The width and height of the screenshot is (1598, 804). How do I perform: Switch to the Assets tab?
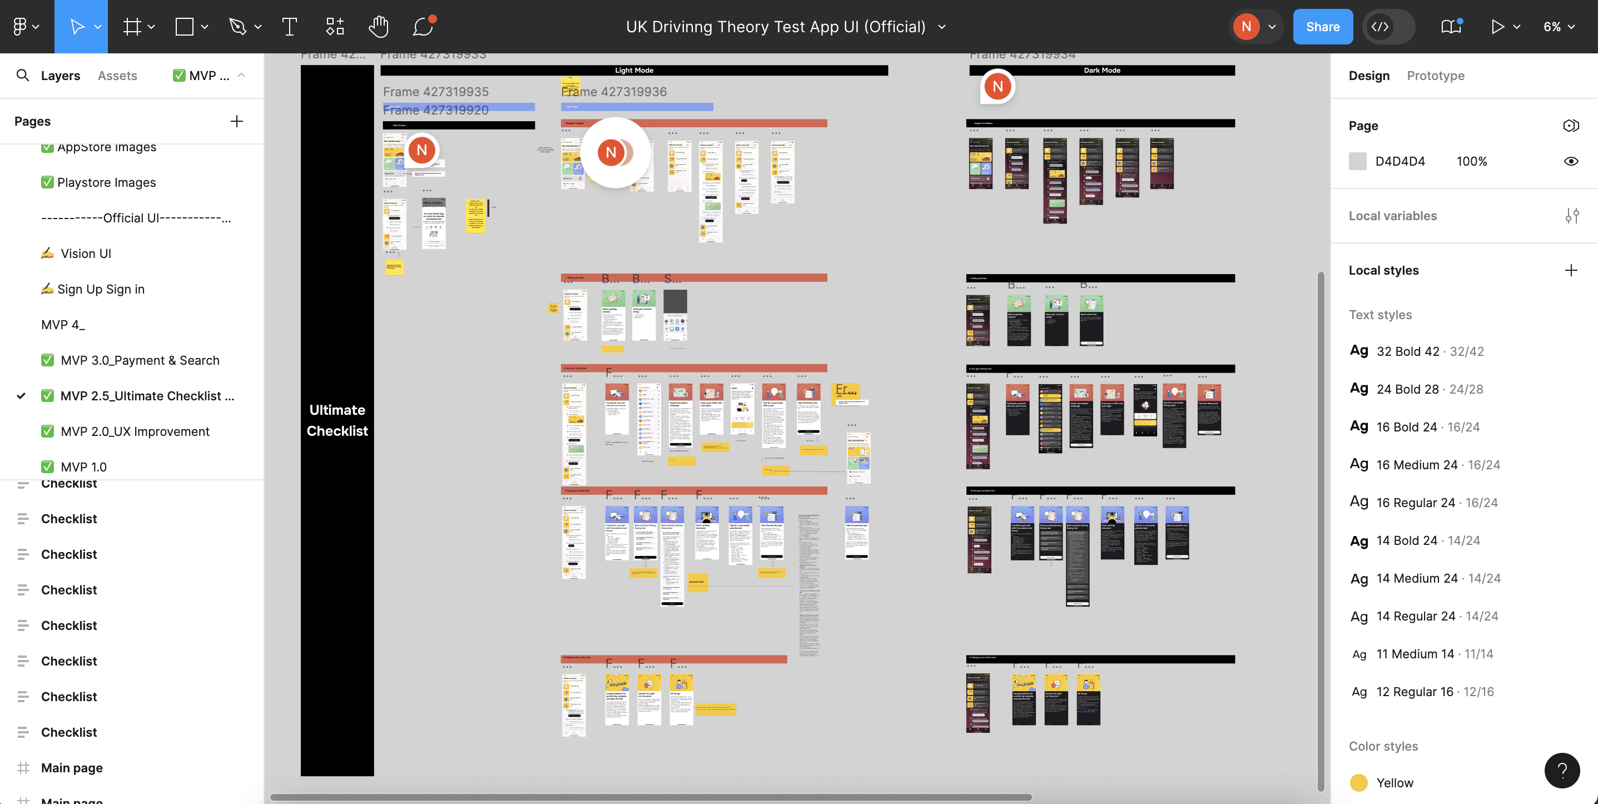[117, 76]
